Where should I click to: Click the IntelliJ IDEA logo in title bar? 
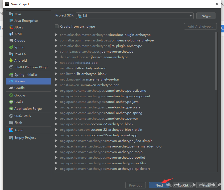click(x=7, y=4)
